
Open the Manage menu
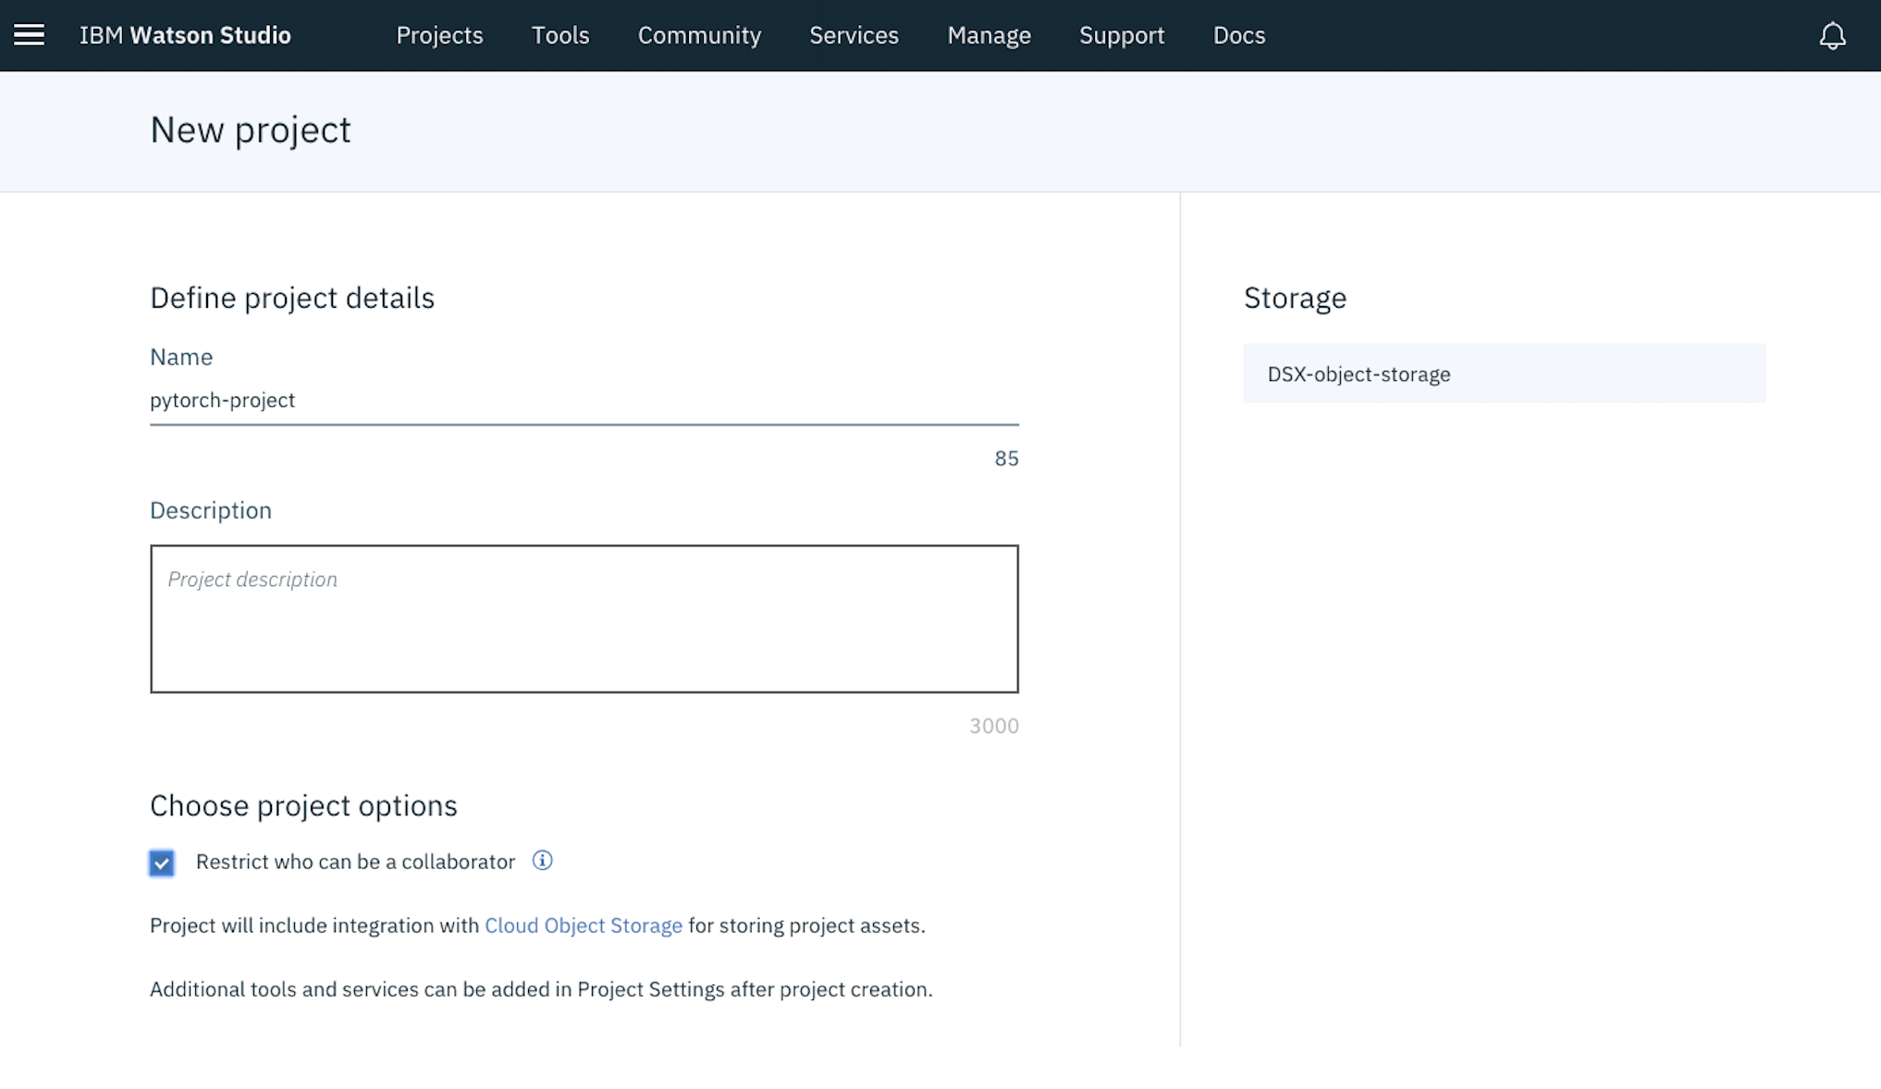[x=989, y=35]
